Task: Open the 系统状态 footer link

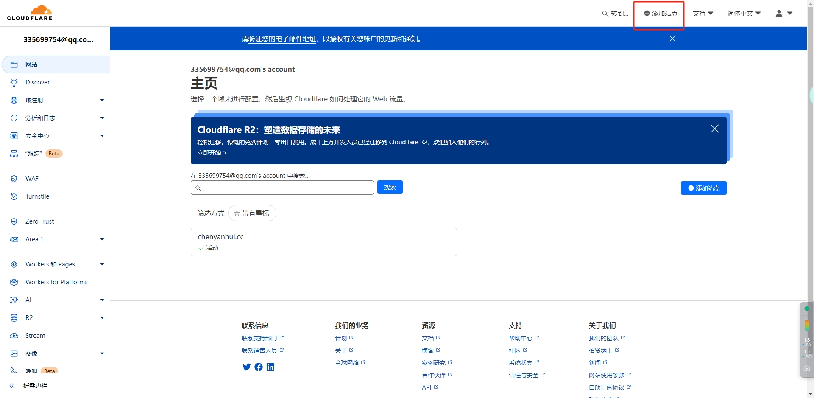Action: click(524, 363)
